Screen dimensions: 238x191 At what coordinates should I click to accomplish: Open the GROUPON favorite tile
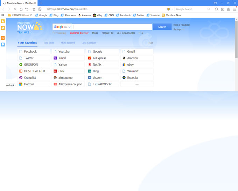point(34,65)
